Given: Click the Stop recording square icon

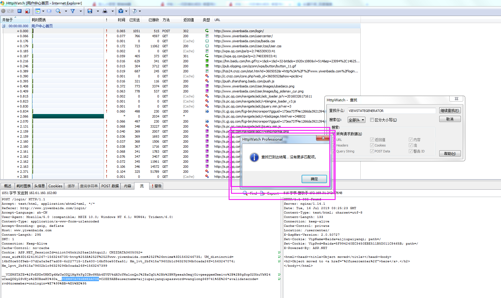Looking at the screenshot, I should click(x=19, y=11).
